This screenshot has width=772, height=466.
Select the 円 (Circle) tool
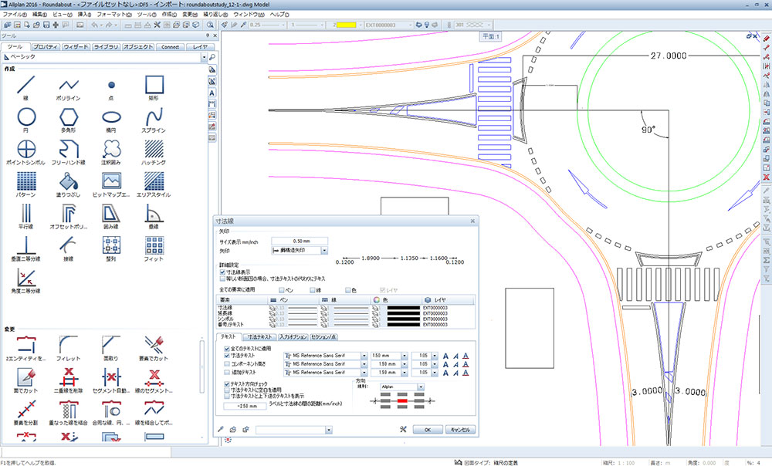tap(26, 117)
